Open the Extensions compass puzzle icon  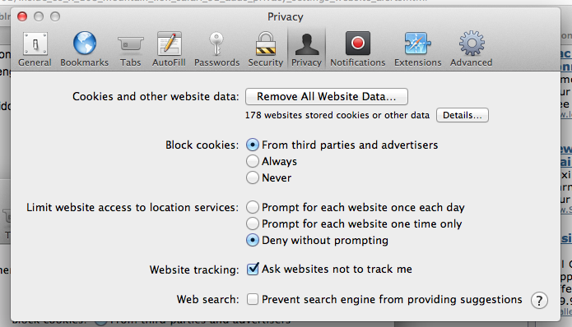[x=417, y=44]
